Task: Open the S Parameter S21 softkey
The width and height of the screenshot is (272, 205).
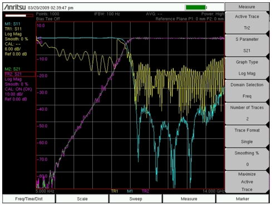Action: tap(247, 45)
